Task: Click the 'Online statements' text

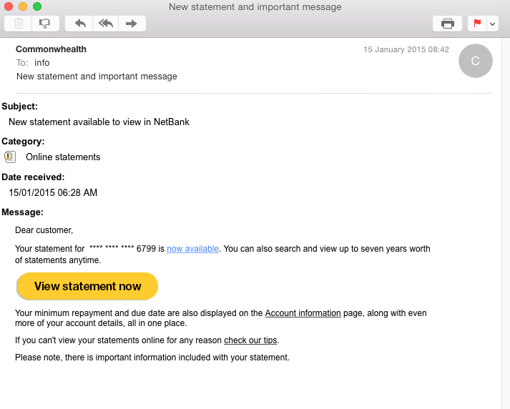Action: click(x=63, y=157)
